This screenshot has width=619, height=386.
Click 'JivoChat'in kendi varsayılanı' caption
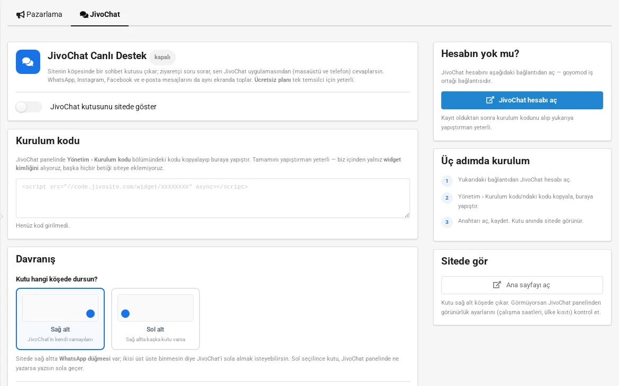60,339
